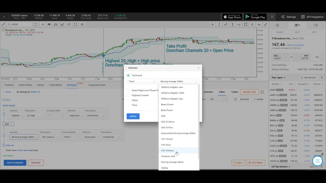Select the Time radio option

[128, 105]
